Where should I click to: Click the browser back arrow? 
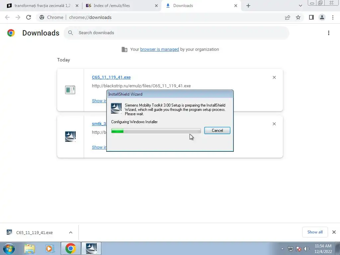click(x=7, y=17)
